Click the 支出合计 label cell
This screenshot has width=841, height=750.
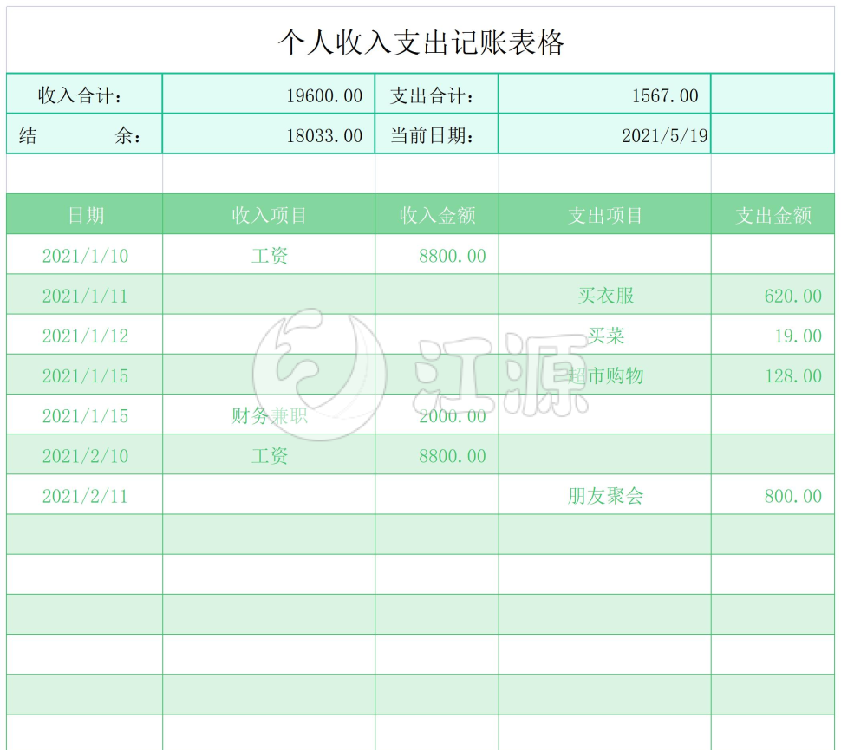click(x=437, y=94)
